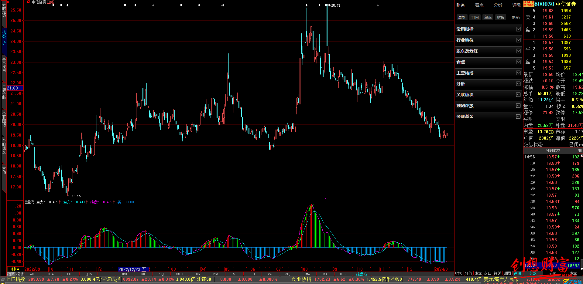
Task: Click the 21.63 price cursor label
Action: click(x=15, y=88)
